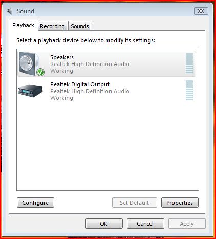Click the Realtek Digital Output level meter
Image resolution: width=216 pixels, height=239 pixels.
click(189, 90)
